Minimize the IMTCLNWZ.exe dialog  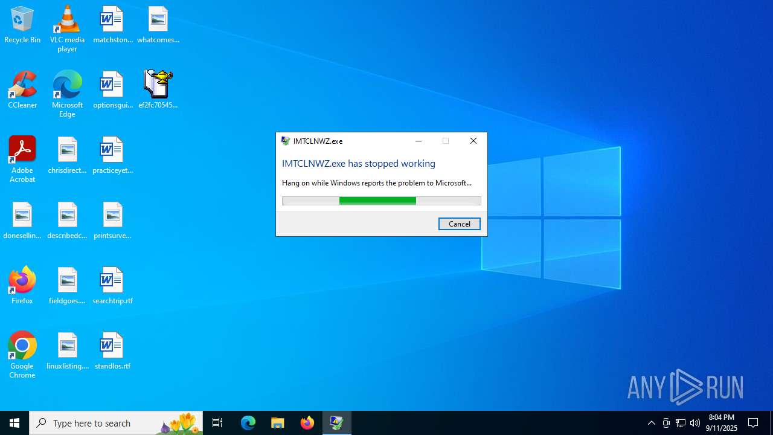(419, 141)
